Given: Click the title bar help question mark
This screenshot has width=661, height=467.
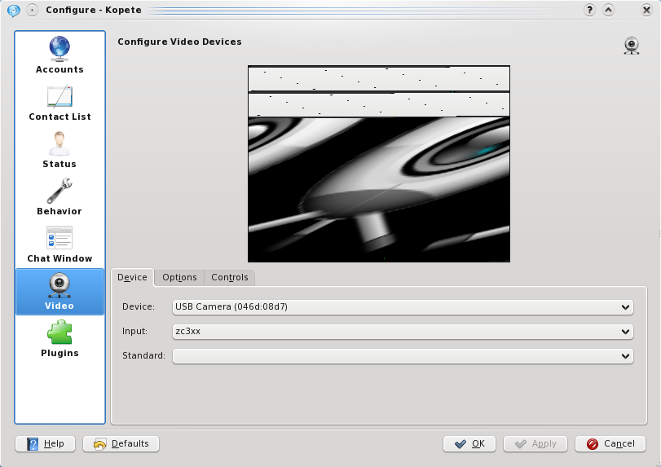Looking at the screenshot, I should click(589, 10).
